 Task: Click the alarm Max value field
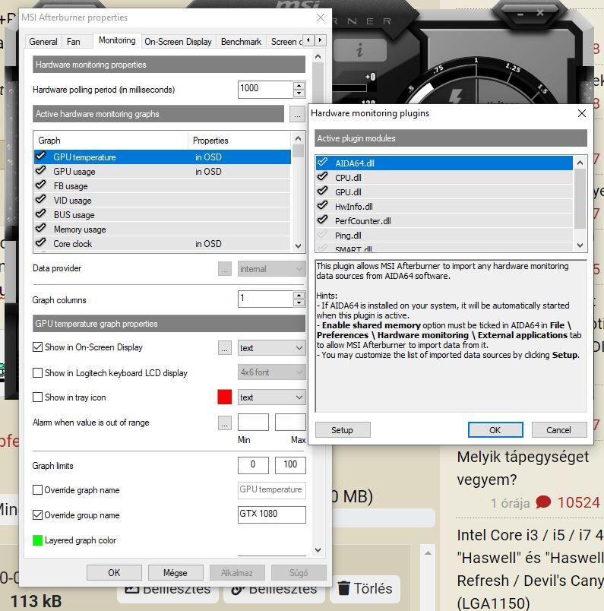point(290,422)
